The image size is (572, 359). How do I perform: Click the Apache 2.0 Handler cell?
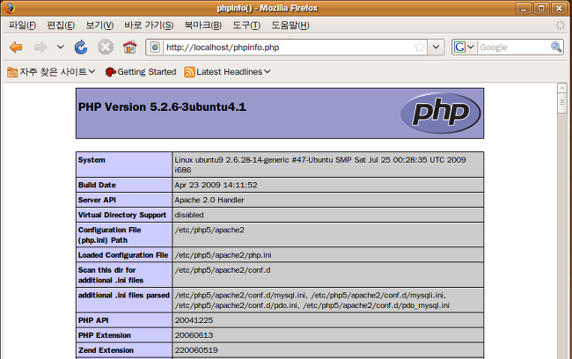click(327, 200)
